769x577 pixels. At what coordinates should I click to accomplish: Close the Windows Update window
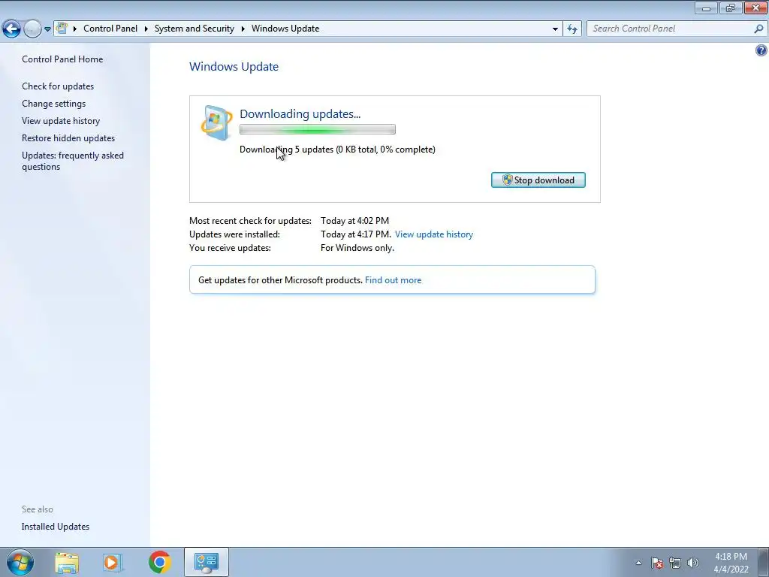(755, 8)
